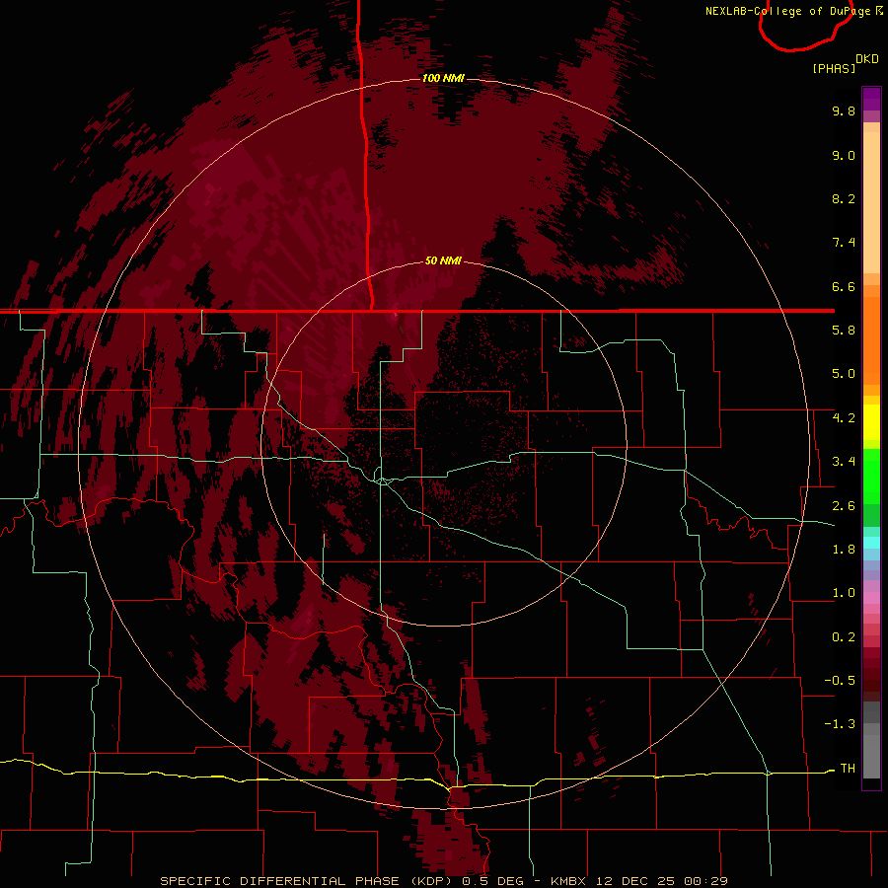
Task: Click the -1.3 legend value
Action: (840, 724)
